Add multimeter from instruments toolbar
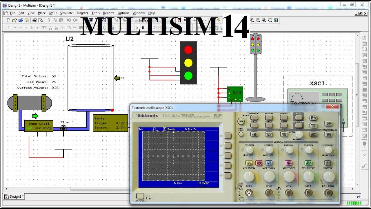 click(x=365, y=38)
